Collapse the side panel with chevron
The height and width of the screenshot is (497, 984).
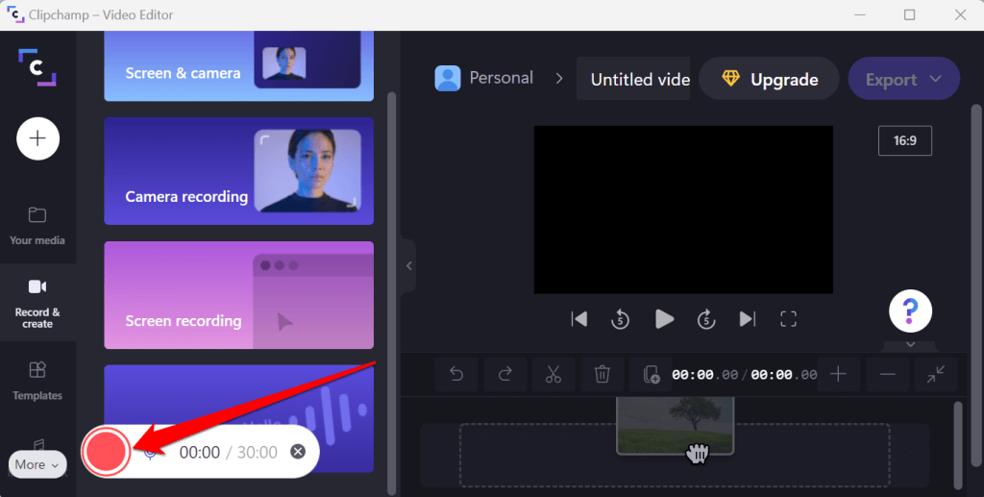(x=408, y=265)
